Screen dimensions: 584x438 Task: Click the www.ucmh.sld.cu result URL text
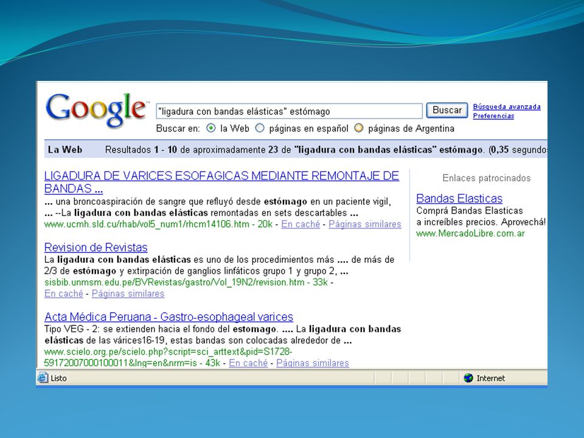click(x=147, y=224)
